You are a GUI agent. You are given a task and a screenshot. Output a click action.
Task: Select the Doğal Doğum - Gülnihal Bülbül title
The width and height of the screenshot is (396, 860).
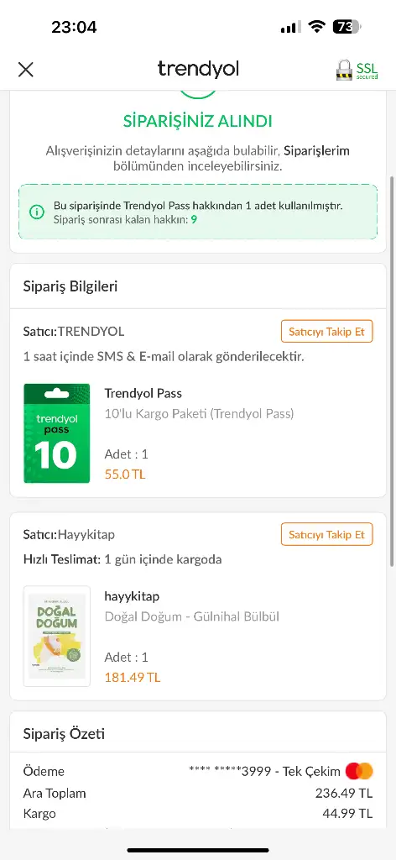(x=191, y=616)
